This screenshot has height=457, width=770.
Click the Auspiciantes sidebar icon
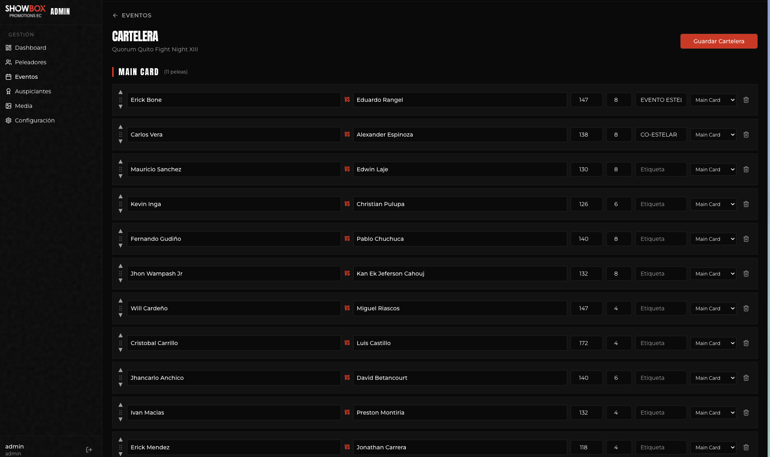pyautogui.click(x=8, y=91)
